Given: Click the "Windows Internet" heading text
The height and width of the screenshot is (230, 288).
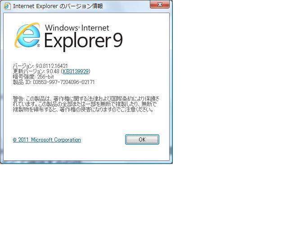Looking at the screenshot, I should click(x=77, y=28).
